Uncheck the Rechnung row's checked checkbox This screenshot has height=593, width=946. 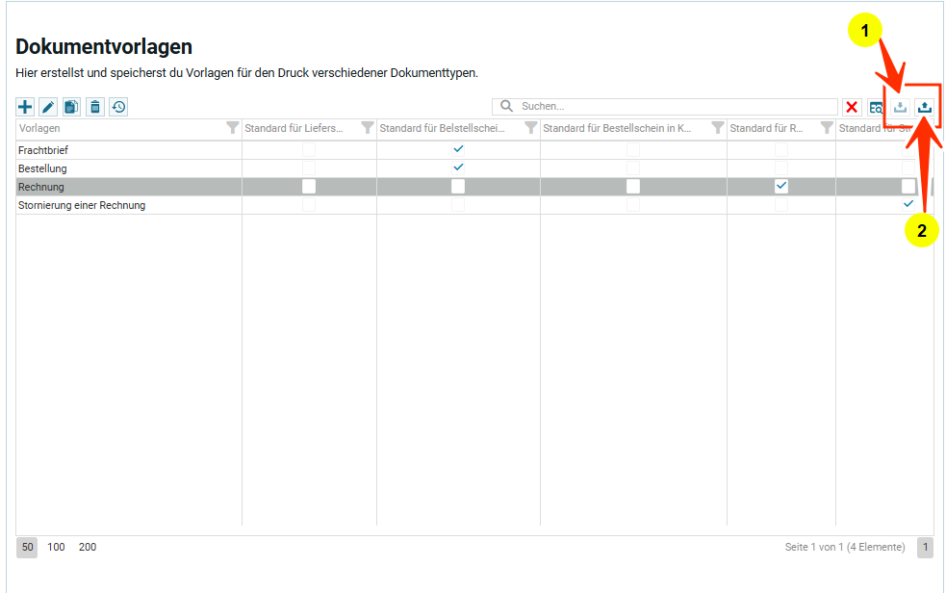click(781, 186)
